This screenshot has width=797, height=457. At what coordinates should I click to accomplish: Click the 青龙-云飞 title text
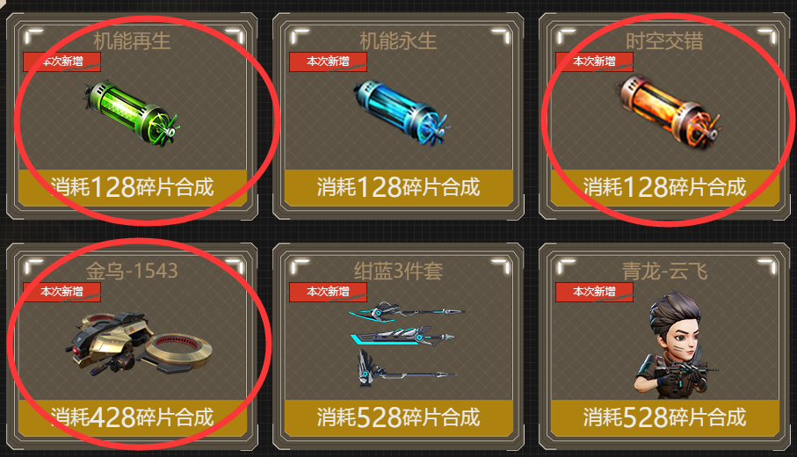pyautogui.click(x=665, y=271)
